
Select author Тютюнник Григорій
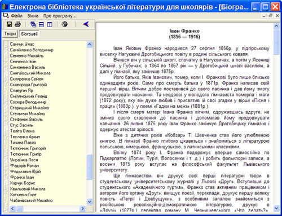pyautogui.click(x=28, y=148)
